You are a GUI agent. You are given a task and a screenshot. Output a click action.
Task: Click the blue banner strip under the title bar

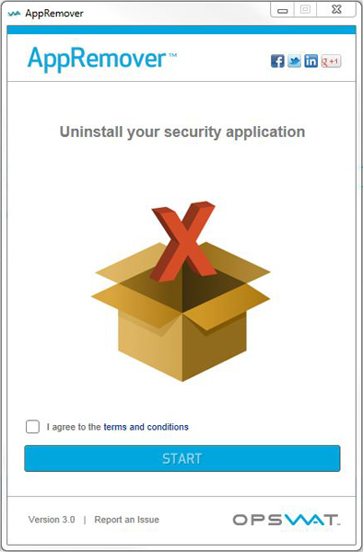tap(181, 29)
